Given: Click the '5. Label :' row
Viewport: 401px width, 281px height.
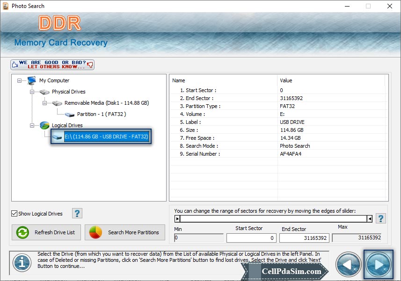Looking at the screenshot, I should [277, 122].
